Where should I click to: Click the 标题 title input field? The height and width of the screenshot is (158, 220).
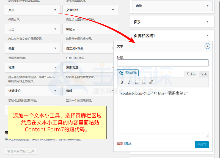pos(163,63)
